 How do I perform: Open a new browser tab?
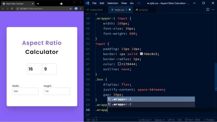(38, 4)
